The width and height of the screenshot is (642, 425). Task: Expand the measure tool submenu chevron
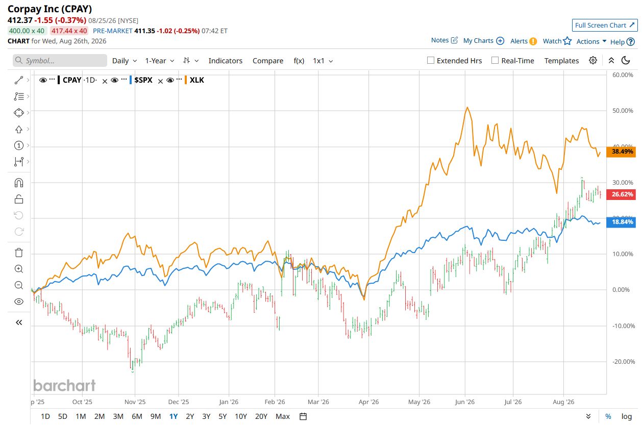tap(27, 162)
